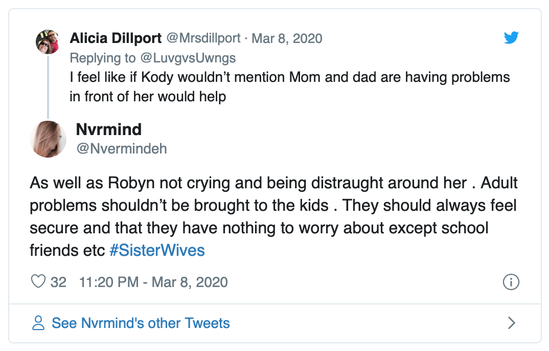Open the tweet info icon
Image resolution: width=549 pixels, height=351 pixels.
coord(511,281)
